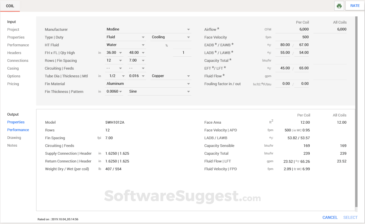Click the print coil report icon
The width and height of the screenshot is (365, 224).
[x=339, y=5]
